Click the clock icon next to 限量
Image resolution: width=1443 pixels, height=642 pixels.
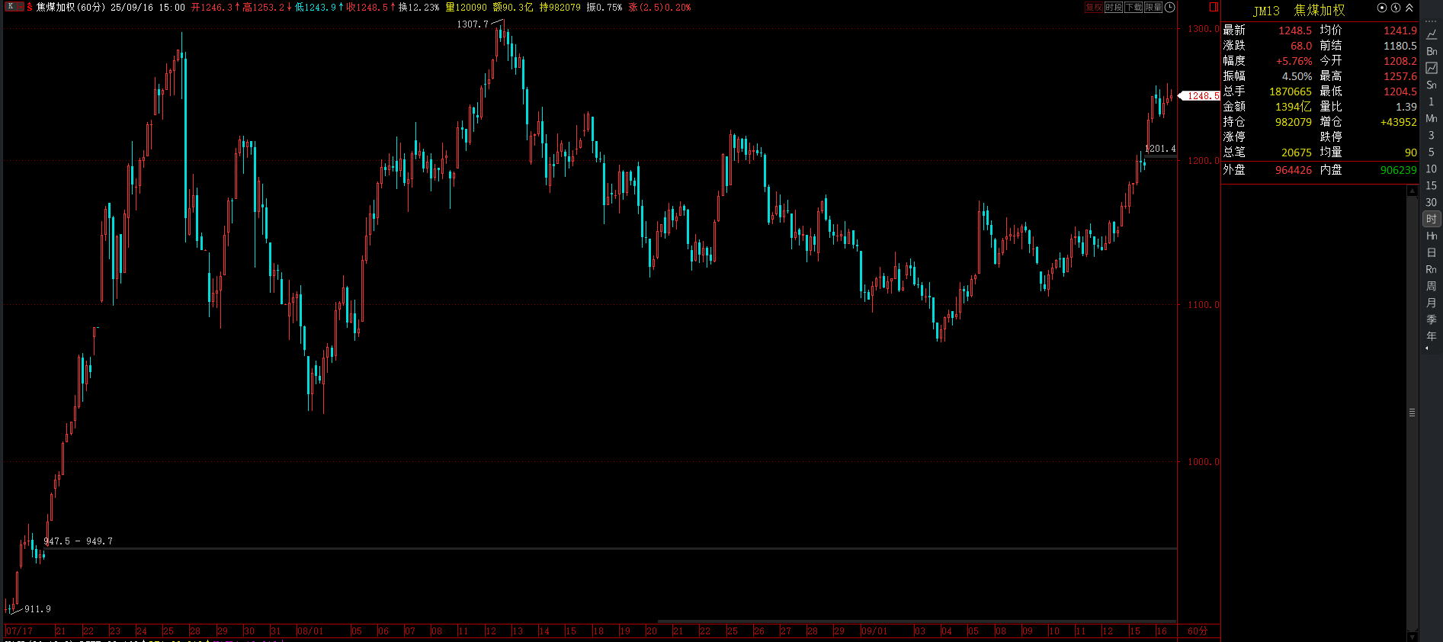1170,7
